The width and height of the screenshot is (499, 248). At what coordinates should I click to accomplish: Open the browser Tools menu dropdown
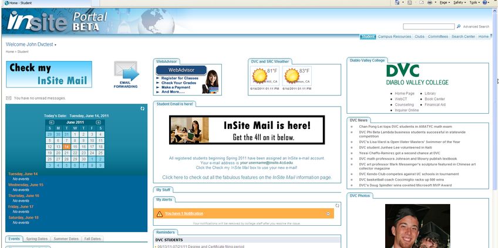[474, 2]
